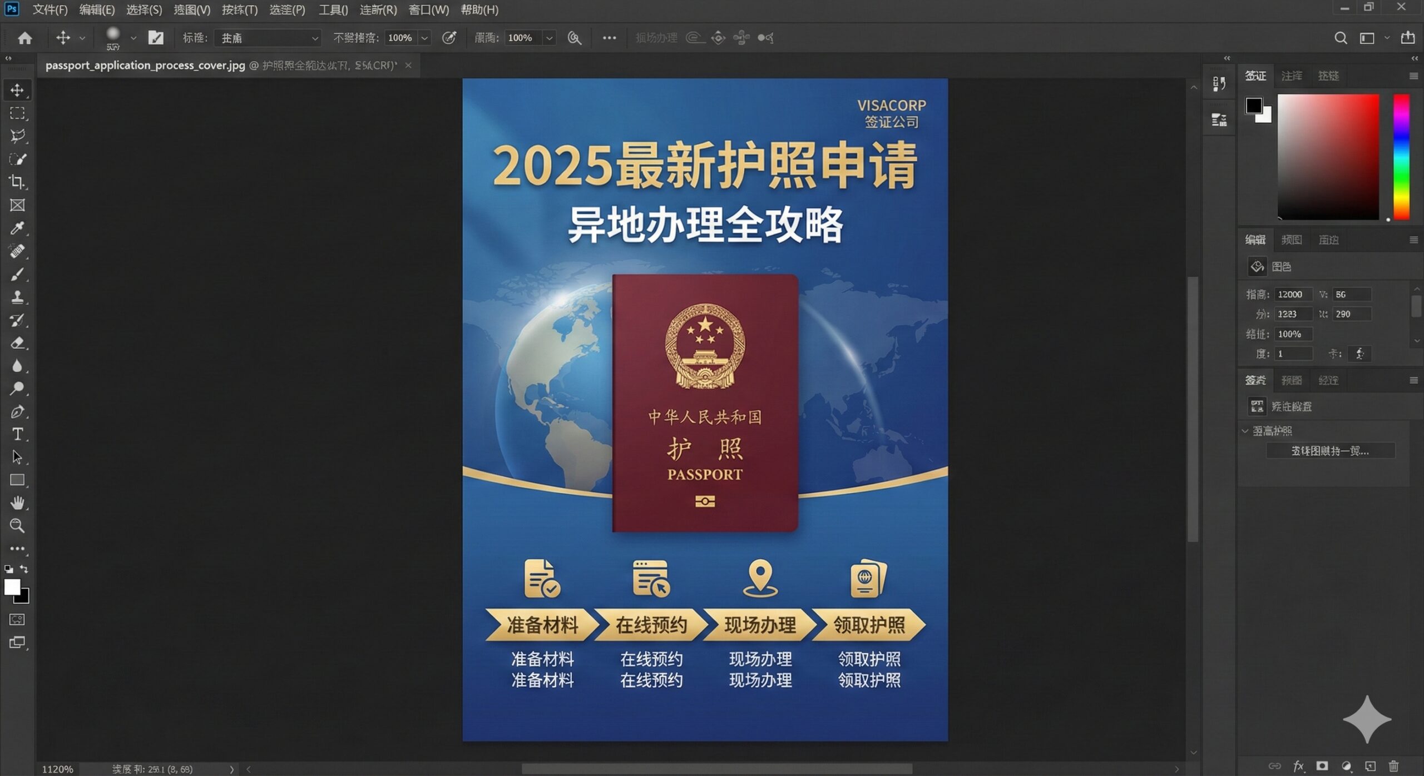Screen dimensions: 1424x776
Task: Select the Hand tool
Action: (x=17, y=503)
